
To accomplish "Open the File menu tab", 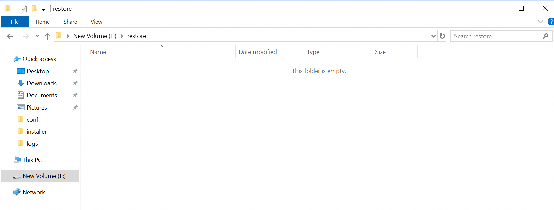I will [x=15, y=22].
